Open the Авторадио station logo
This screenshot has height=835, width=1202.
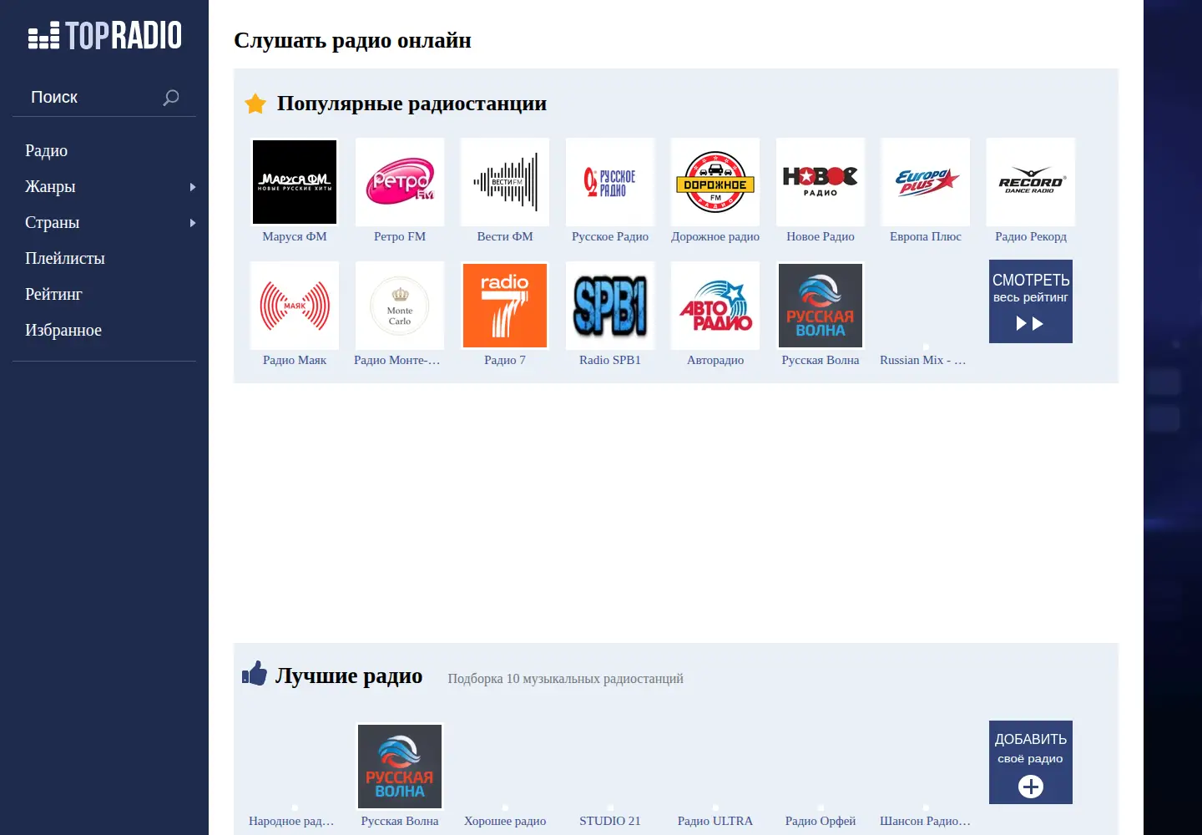point(715,306)
